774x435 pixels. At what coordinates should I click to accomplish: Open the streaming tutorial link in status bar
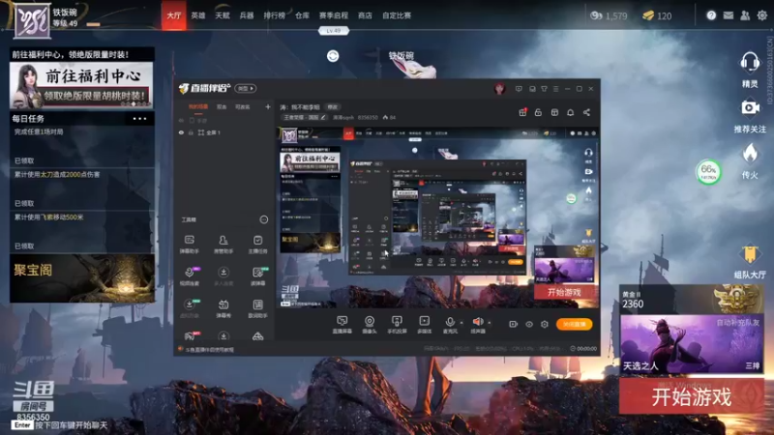click(x=209, y=350)
